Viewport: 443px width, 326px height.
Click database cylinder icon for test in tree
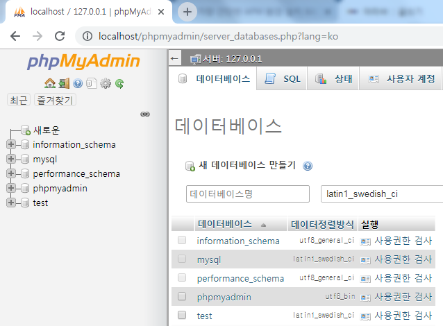click(25, 203)
